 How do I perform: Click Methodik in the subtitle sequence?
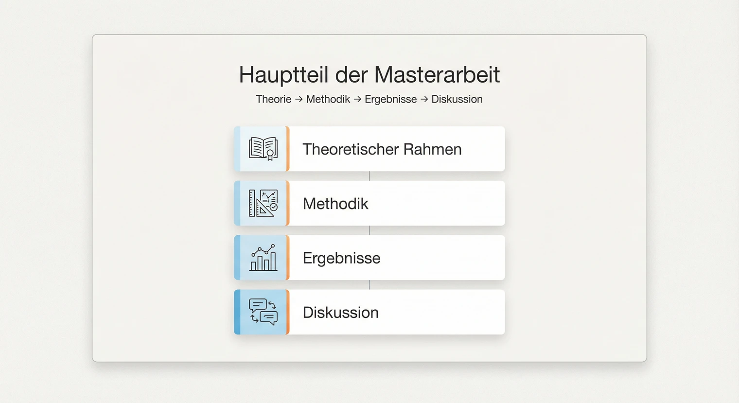coord(328,99)
